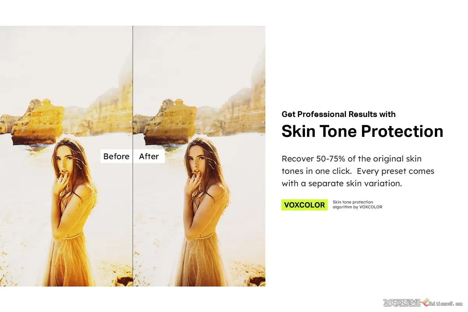Screen dimensions: 468x312
Task: Click the After label
Action: tap(149, 156)
